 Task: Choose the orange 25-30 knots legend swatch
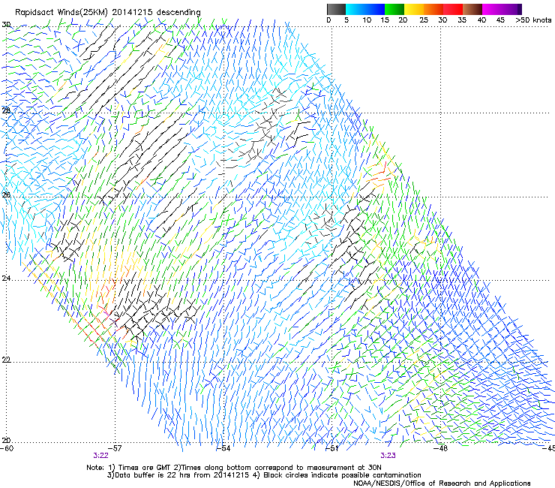(x=433, y=9)
